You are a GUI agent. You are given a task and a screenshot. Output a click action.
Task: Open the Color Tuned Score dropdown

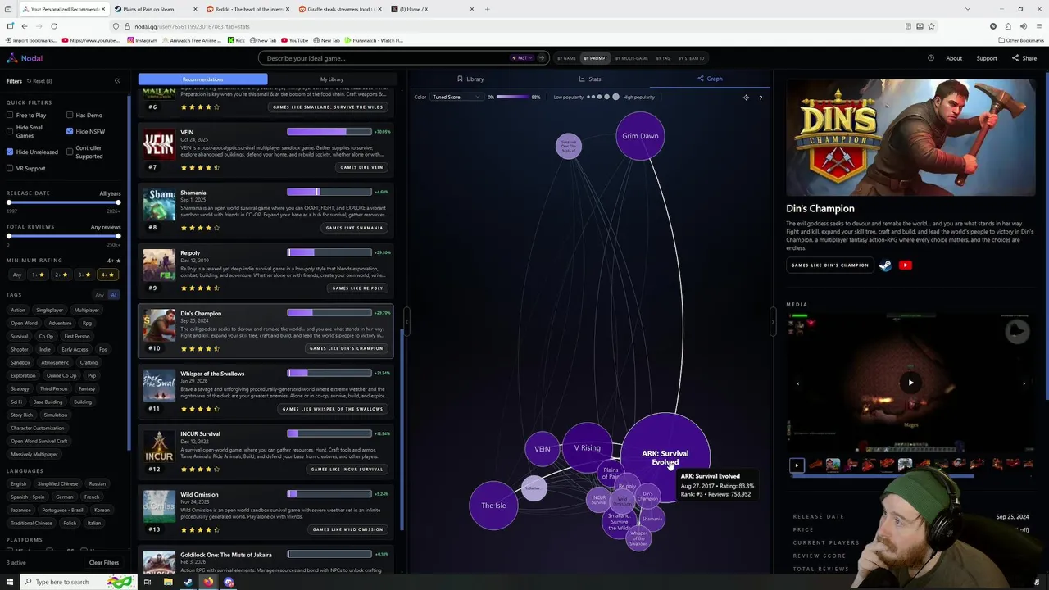(x=456, y=98)
